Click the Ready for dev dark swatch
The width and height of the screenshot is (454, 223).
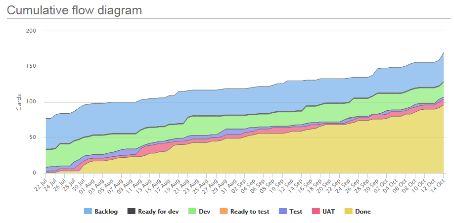[131, 212]
